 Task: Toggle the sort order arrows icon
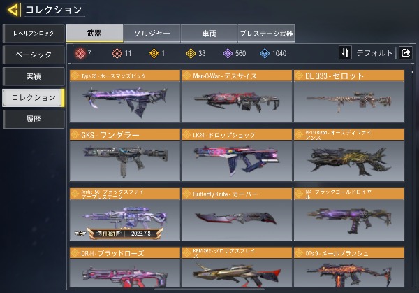(345, 52)
